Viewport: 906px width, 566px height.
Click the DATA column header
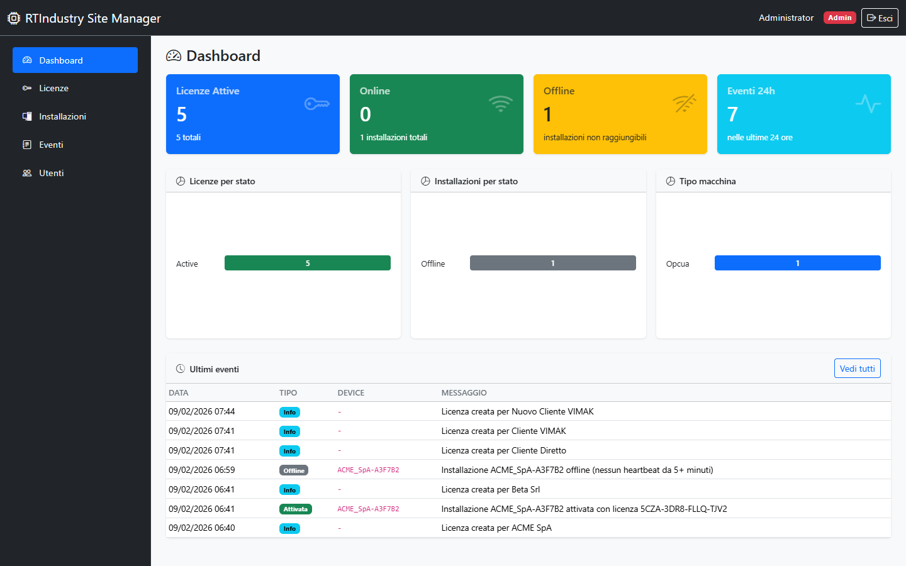[x=179, y=392]
